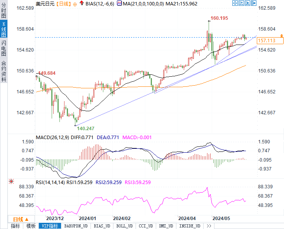
Task: Select the 模板 templates tab
Action: pyautogui.click(x=31, y=226)
